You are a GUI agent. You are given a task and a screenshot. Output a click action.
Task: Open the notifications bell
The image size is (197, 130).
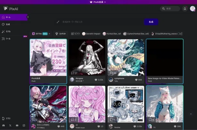click(185, 9)
